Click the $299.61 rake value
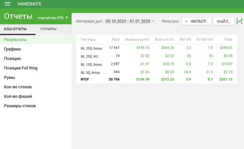This screenshot has width=244, height=149. [x=226, y=48]
